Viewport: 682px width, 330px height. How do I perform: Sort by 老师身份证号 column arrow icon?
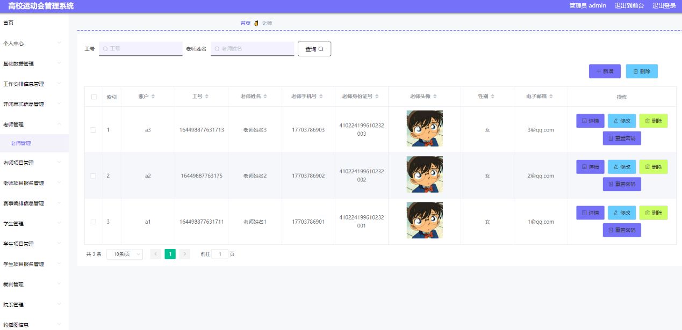point(377,97)
